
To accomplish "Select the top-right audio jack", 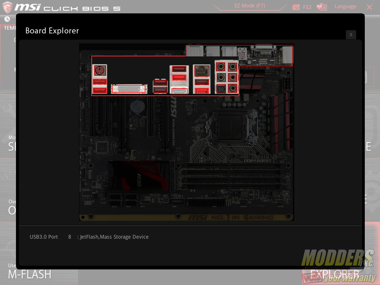I will 232,67.
